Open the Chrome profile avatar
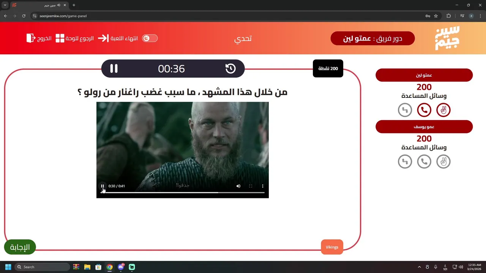Viewport: 486px width, 273px height. pos(471,16)
